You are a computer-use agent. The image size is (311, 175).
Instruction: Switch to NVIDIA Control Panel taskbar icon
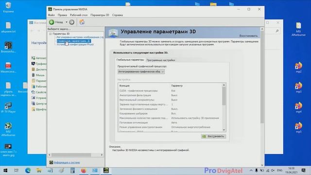coord(106,171)
